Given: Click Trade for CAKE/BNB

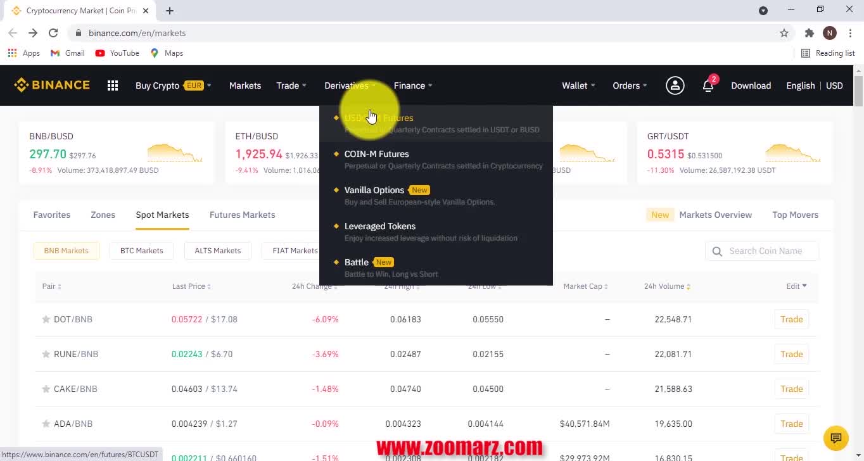Looking at the screenshot, I should (792, 389).
